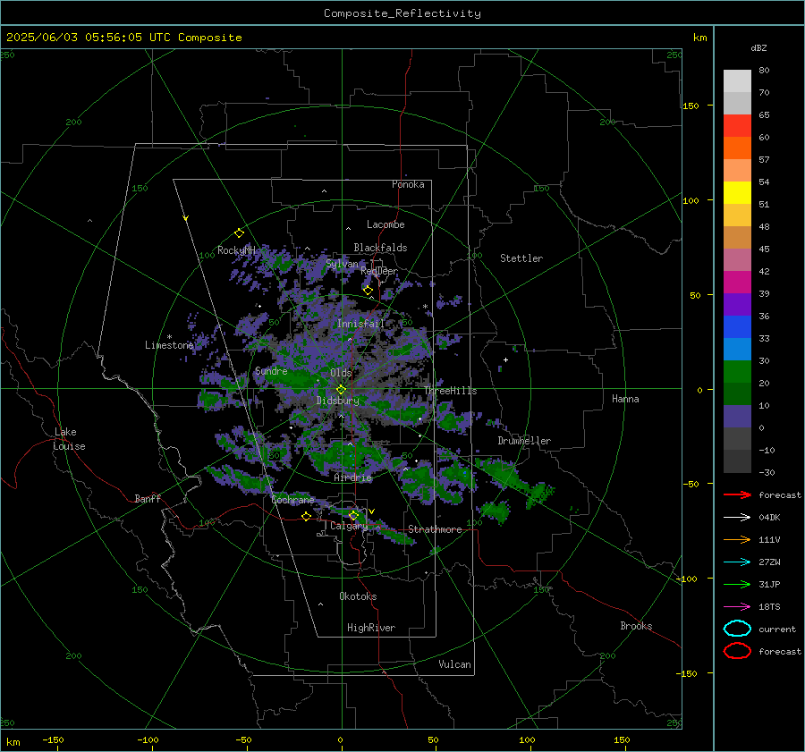Pick the red 60-65 dBZ color band
Image resolution: width=805 pixels, height=752 pixels.
pyautogui.click(x=737, y=125)
